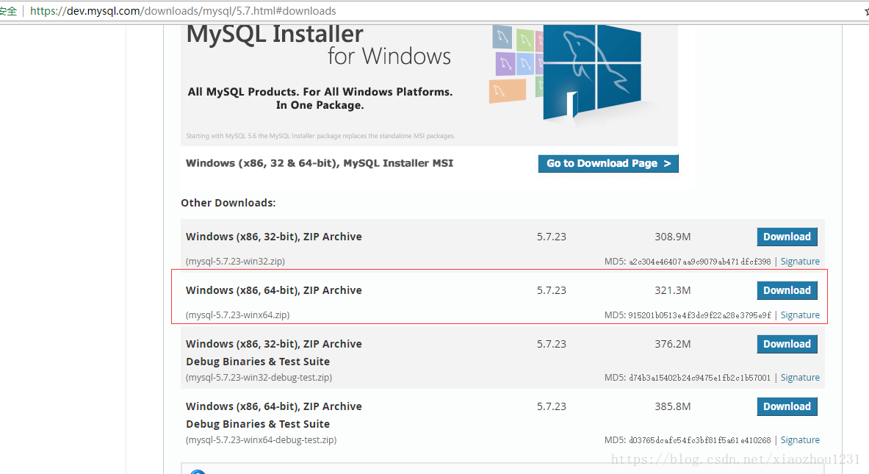The width and height of the screenshot is (869, 474).
Task: Click MD5 hash 915201b0513e of winx64 zip
Action: click(x=699, y=315)
